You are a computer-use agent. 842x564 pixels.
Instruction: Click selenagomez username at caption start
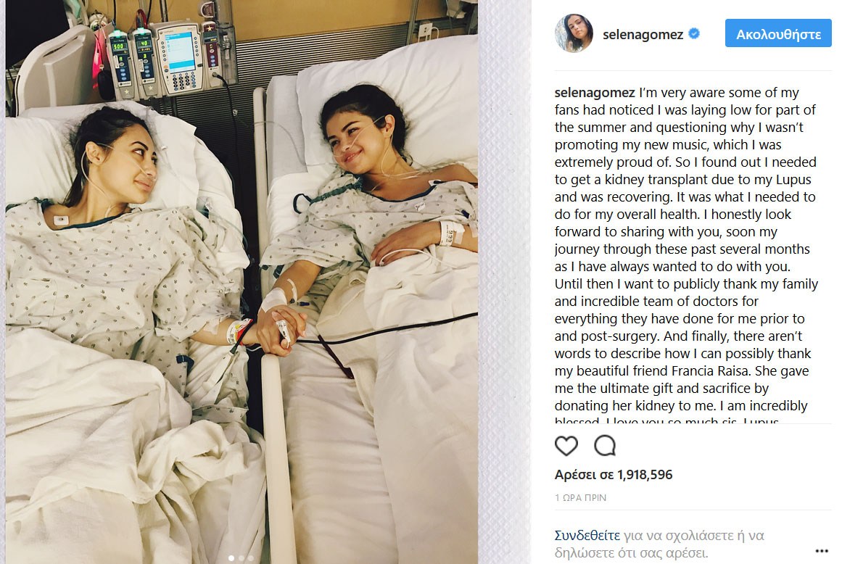coord(595,92)
